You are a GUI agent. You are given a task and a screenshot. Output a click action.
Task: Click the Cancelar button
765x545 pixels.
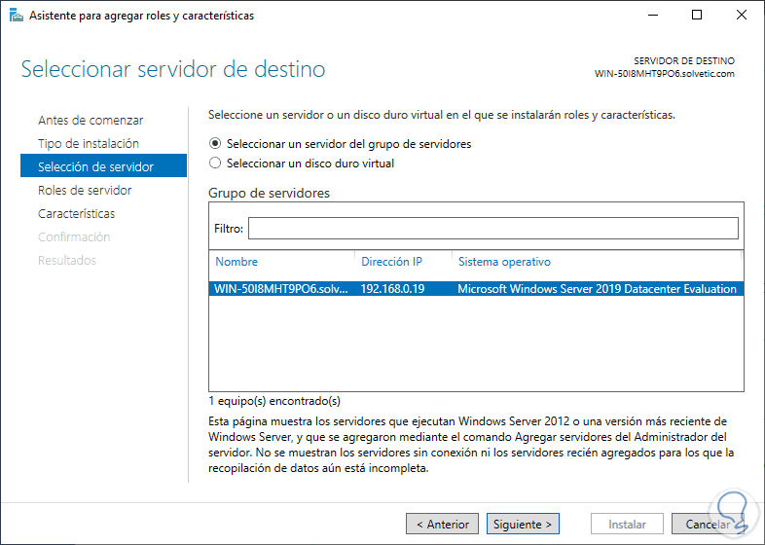coord(708,525)
